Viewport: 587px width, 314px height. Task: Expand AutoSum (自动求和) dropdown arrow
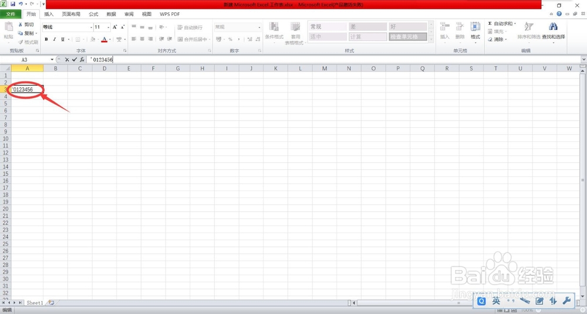[515, 23]
